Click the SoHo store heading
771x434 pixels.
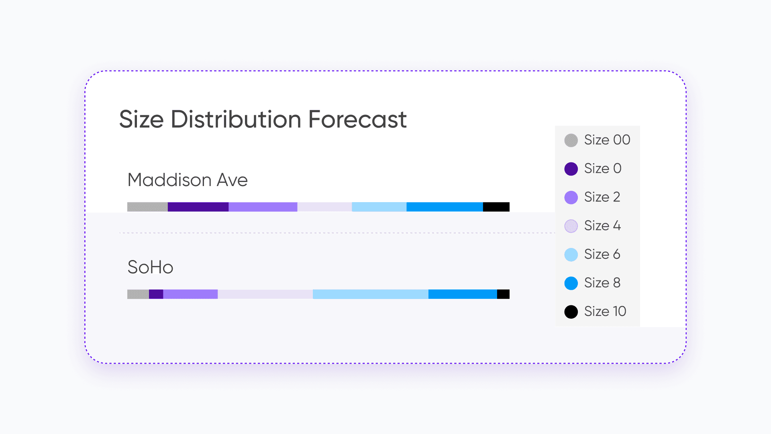pos(150,267)
